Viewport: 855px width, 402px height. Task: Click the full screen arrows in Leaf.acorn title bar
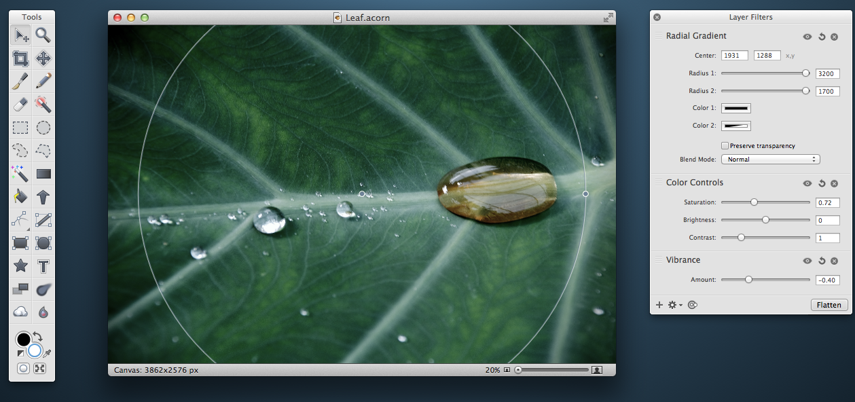coord(608,18)
